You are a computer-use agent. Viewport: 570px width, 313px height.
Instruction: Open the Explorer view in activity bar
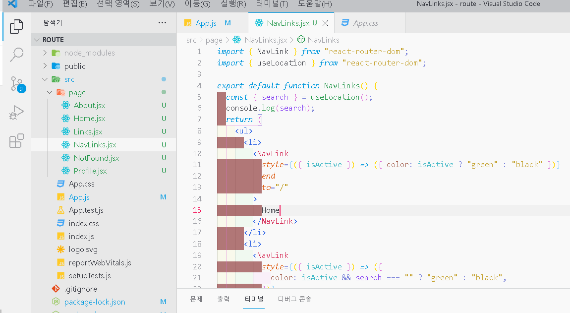coord(16,27)
